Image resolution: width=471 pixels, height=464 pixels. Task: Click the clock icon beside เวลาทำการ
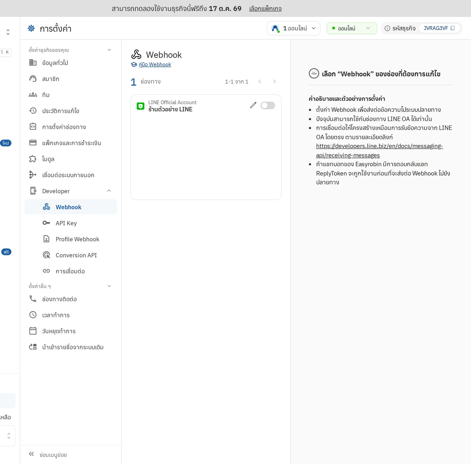pos(33,315)
